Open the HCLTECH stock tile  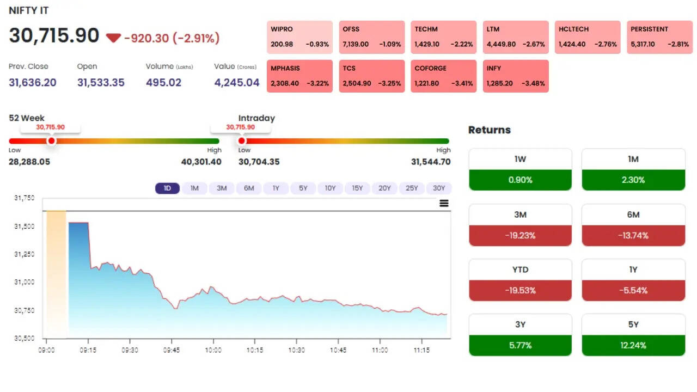point(588,37)
